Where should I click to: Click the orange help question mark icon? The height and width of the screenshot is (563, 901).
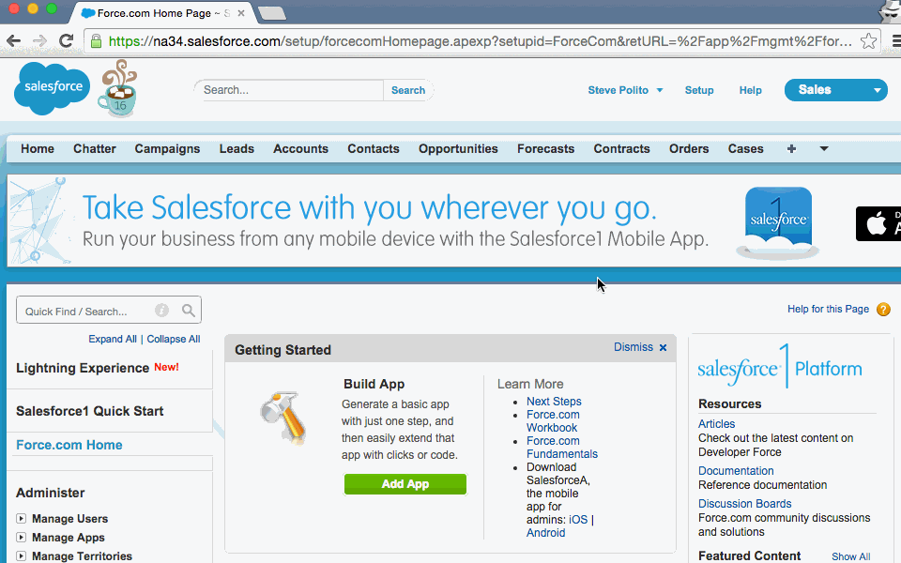coord(883,310)
